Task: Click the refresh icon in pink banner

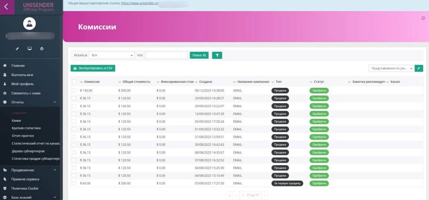Action: tap(423, 18)
